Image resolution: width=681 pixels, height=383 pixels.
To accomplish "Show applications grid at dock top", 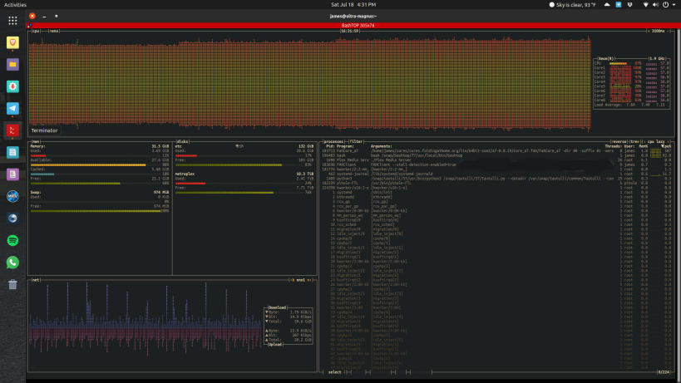I will point(12,21).
